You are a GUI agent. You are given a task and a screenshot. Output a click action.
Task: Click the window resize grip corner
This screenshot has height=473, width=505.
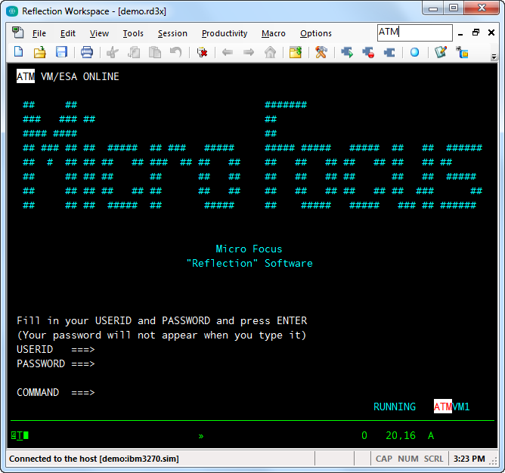(x=493, y=462)
